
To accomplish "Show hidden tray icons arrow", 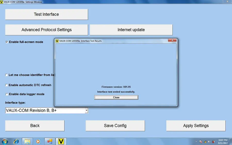I will click(x=196, y=142).
